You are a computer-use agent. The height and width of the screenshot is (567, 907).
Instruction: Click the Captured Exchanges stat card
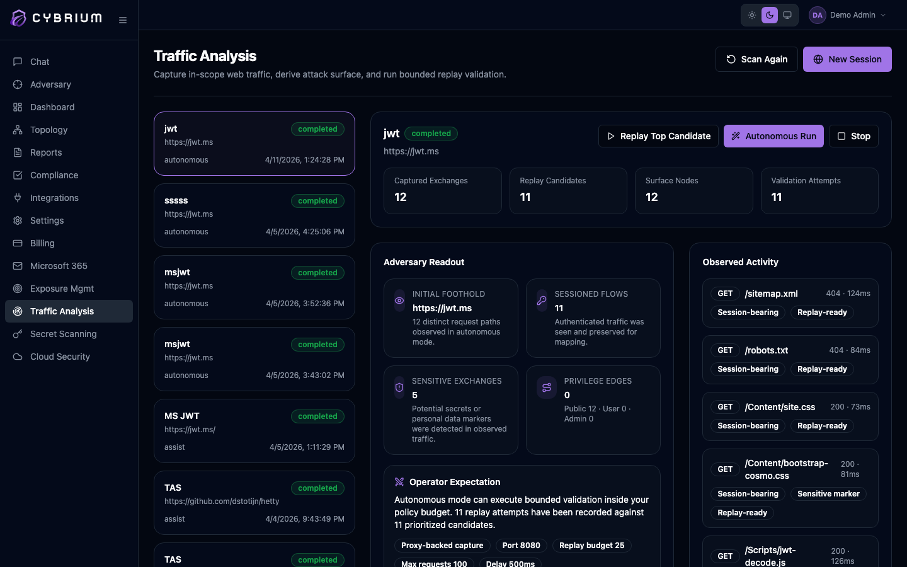(443, 191)
